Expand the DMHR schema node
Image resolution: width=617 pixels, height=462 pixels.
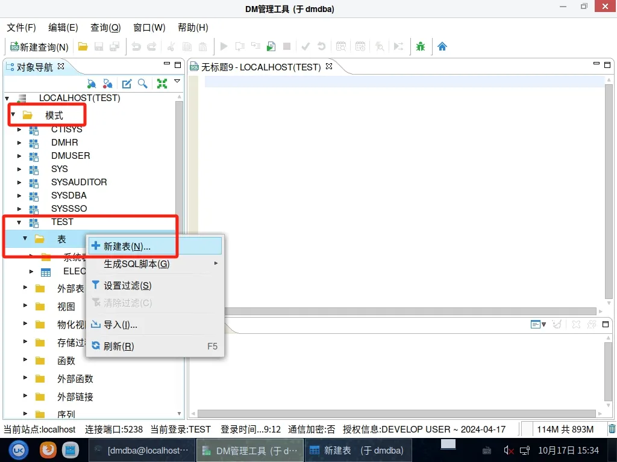pos(19,143)
